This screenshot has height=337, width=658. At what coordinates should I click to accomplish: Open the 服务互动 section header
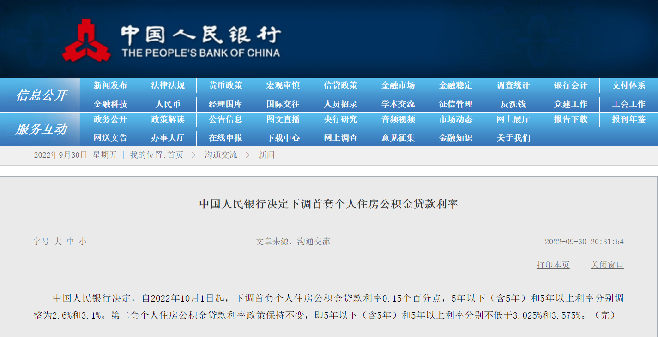click(x=41, y=129)
